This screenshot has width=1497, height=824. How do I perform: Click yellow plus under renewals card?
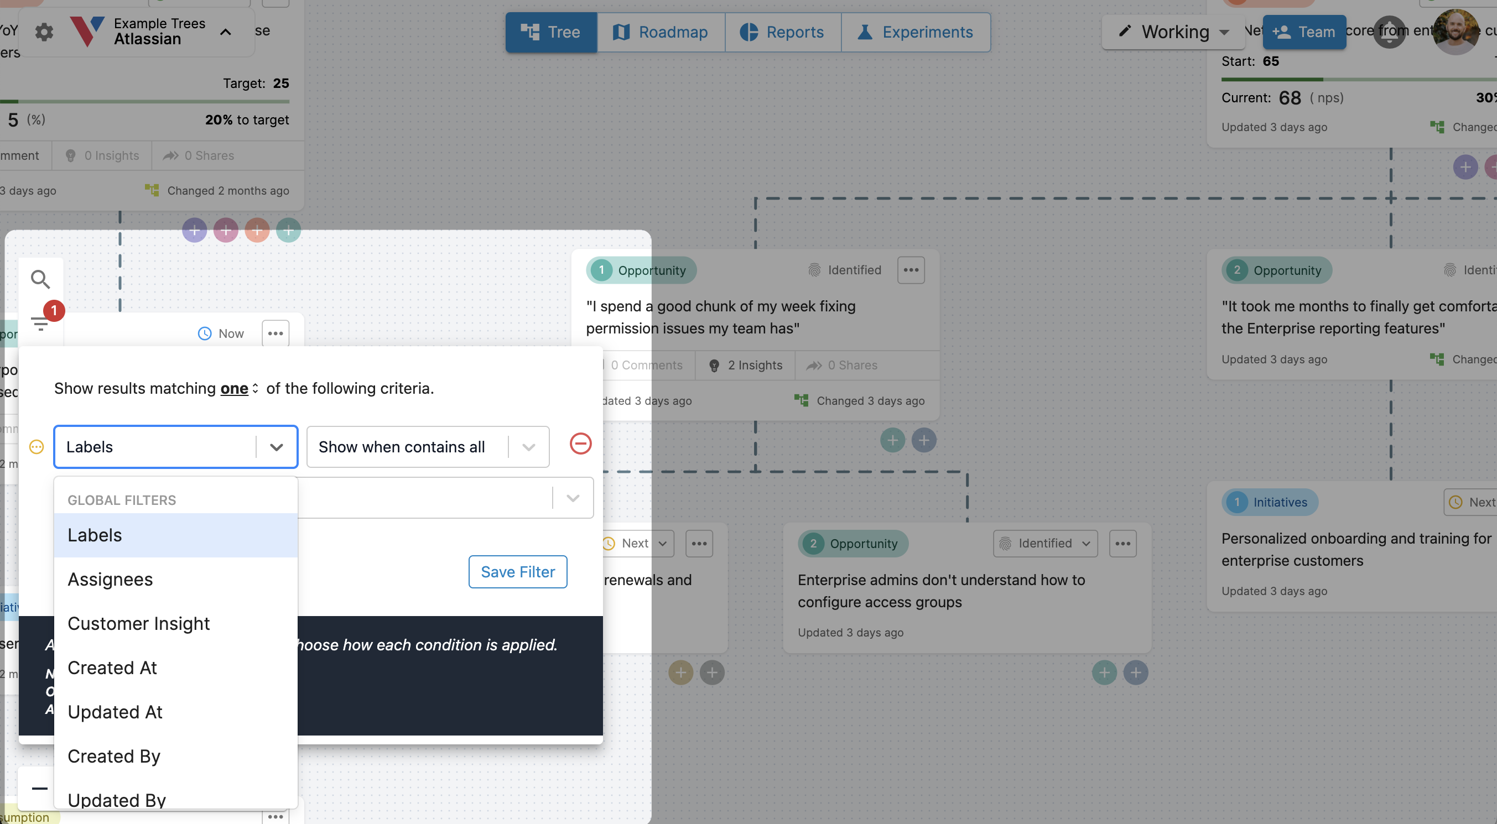coord(680,673)
